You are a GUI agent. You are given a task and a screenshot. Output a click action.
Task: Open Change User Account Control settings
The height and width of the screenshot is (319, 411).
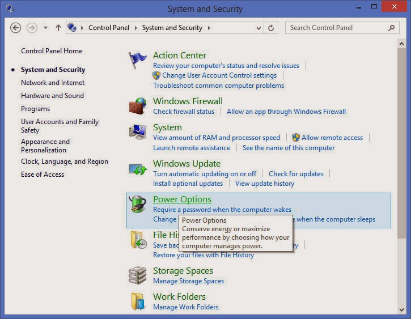(219, 75)
